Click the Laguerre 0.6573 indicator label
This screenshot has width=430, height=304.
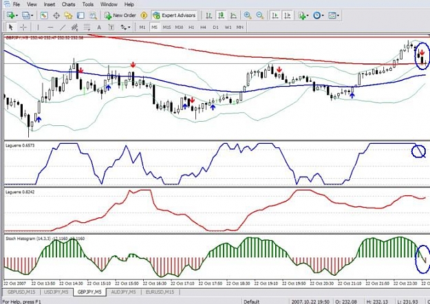[x=20, y=145]
